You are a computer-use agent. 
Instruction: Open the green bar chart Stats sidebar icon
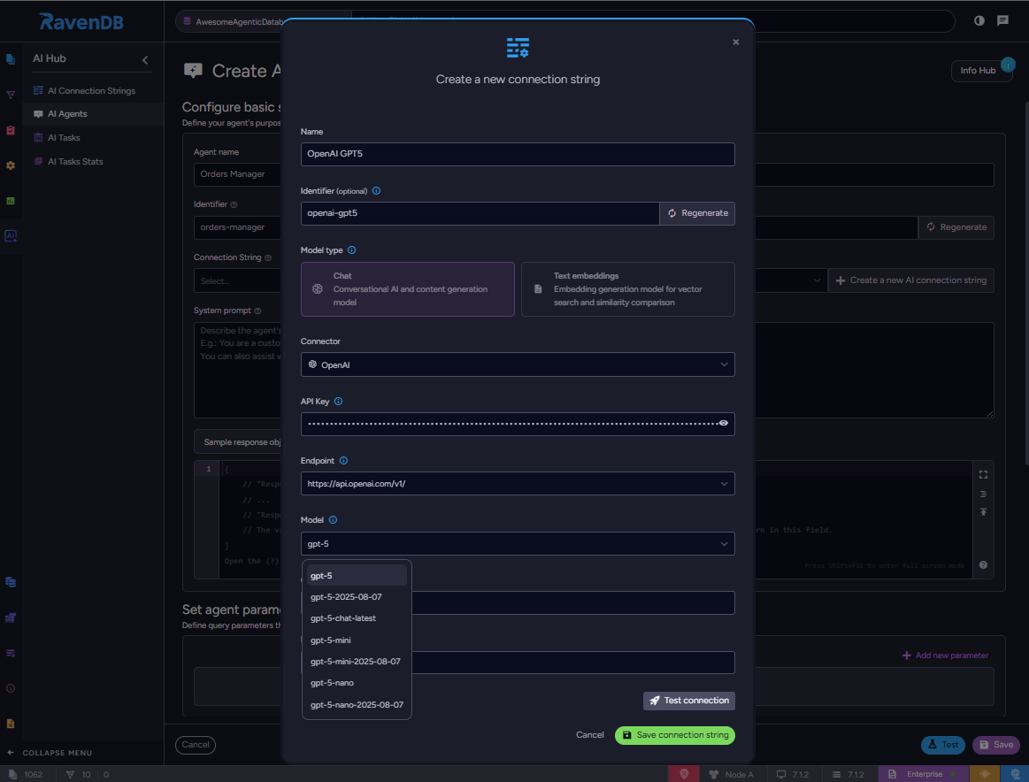coord(11,201)
